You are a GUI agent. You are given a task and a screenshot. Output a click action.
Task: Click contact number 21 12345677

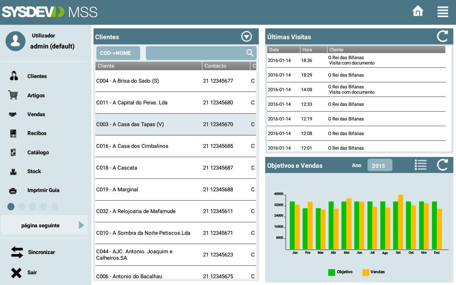coord(218,81)
